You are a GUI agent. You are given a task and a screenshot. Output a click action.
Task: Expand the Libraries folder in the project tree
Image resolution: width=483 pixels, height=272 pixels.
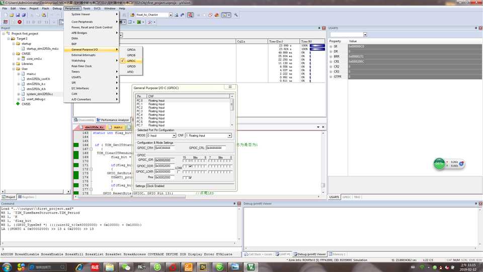(x=14, y=64)
